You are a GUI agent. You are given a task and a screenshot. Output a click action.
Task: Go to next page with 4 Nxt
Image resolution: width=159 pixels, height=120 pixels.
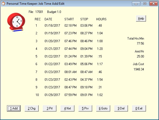pyautogui.click(x=67, y=108)
